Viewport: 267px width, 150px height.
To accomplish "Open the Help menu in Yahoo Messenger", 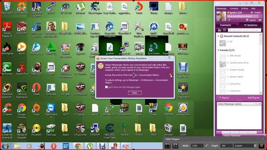I will (253, 8).
